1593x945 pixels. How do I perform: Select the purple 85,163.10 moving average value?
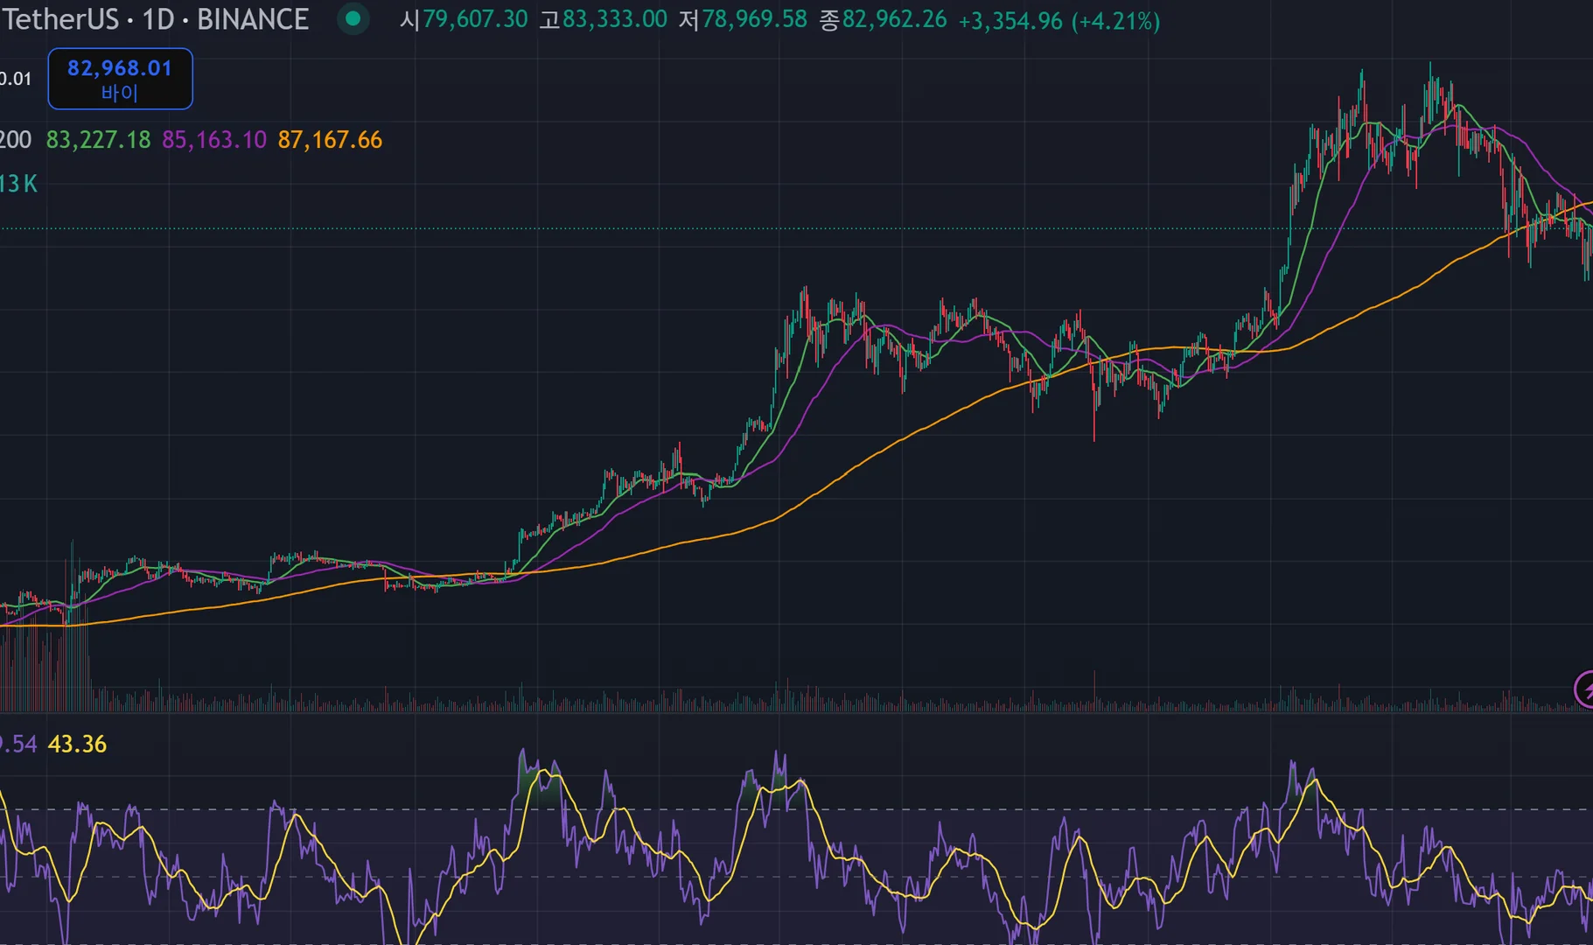(214, 140)
